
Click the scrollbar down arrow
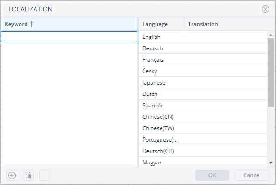click(271, 163)
